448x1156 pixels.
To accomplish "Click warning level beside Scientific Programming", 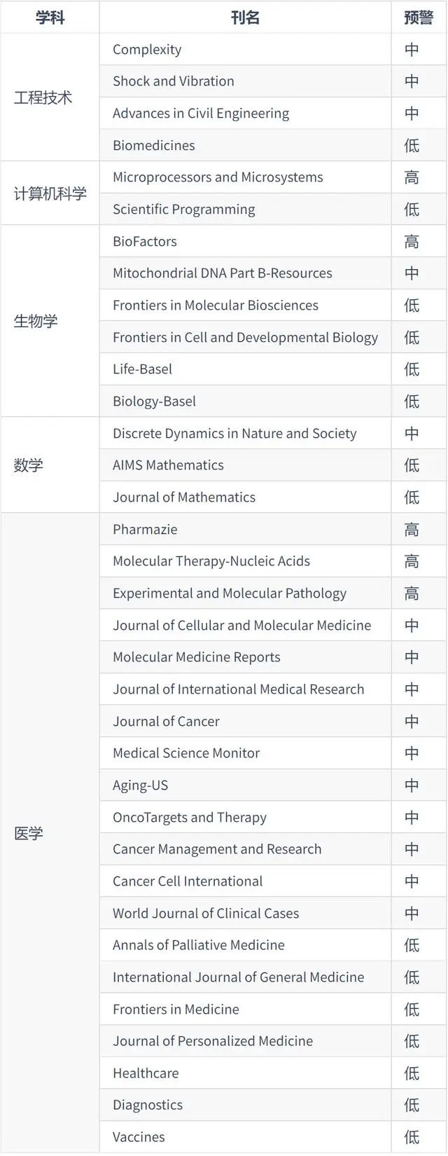I will [x=412, y=209].
